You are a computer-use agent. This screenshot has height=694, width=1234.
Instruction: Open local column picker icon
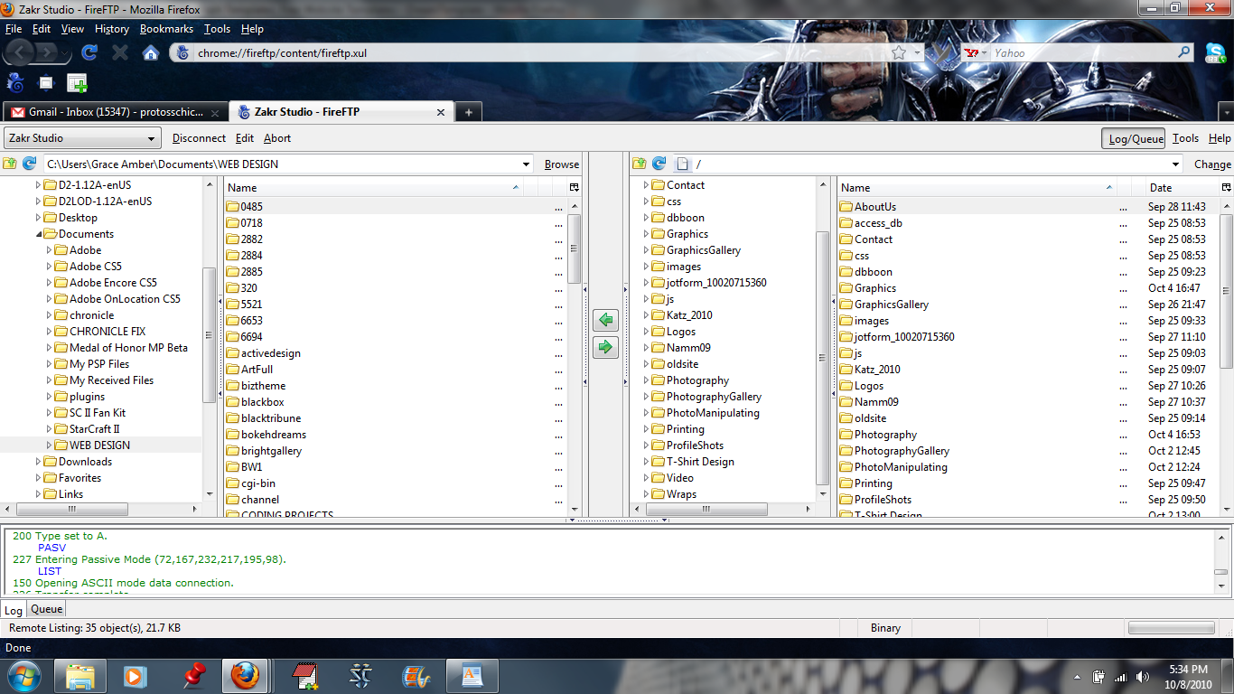coord(574,187)
